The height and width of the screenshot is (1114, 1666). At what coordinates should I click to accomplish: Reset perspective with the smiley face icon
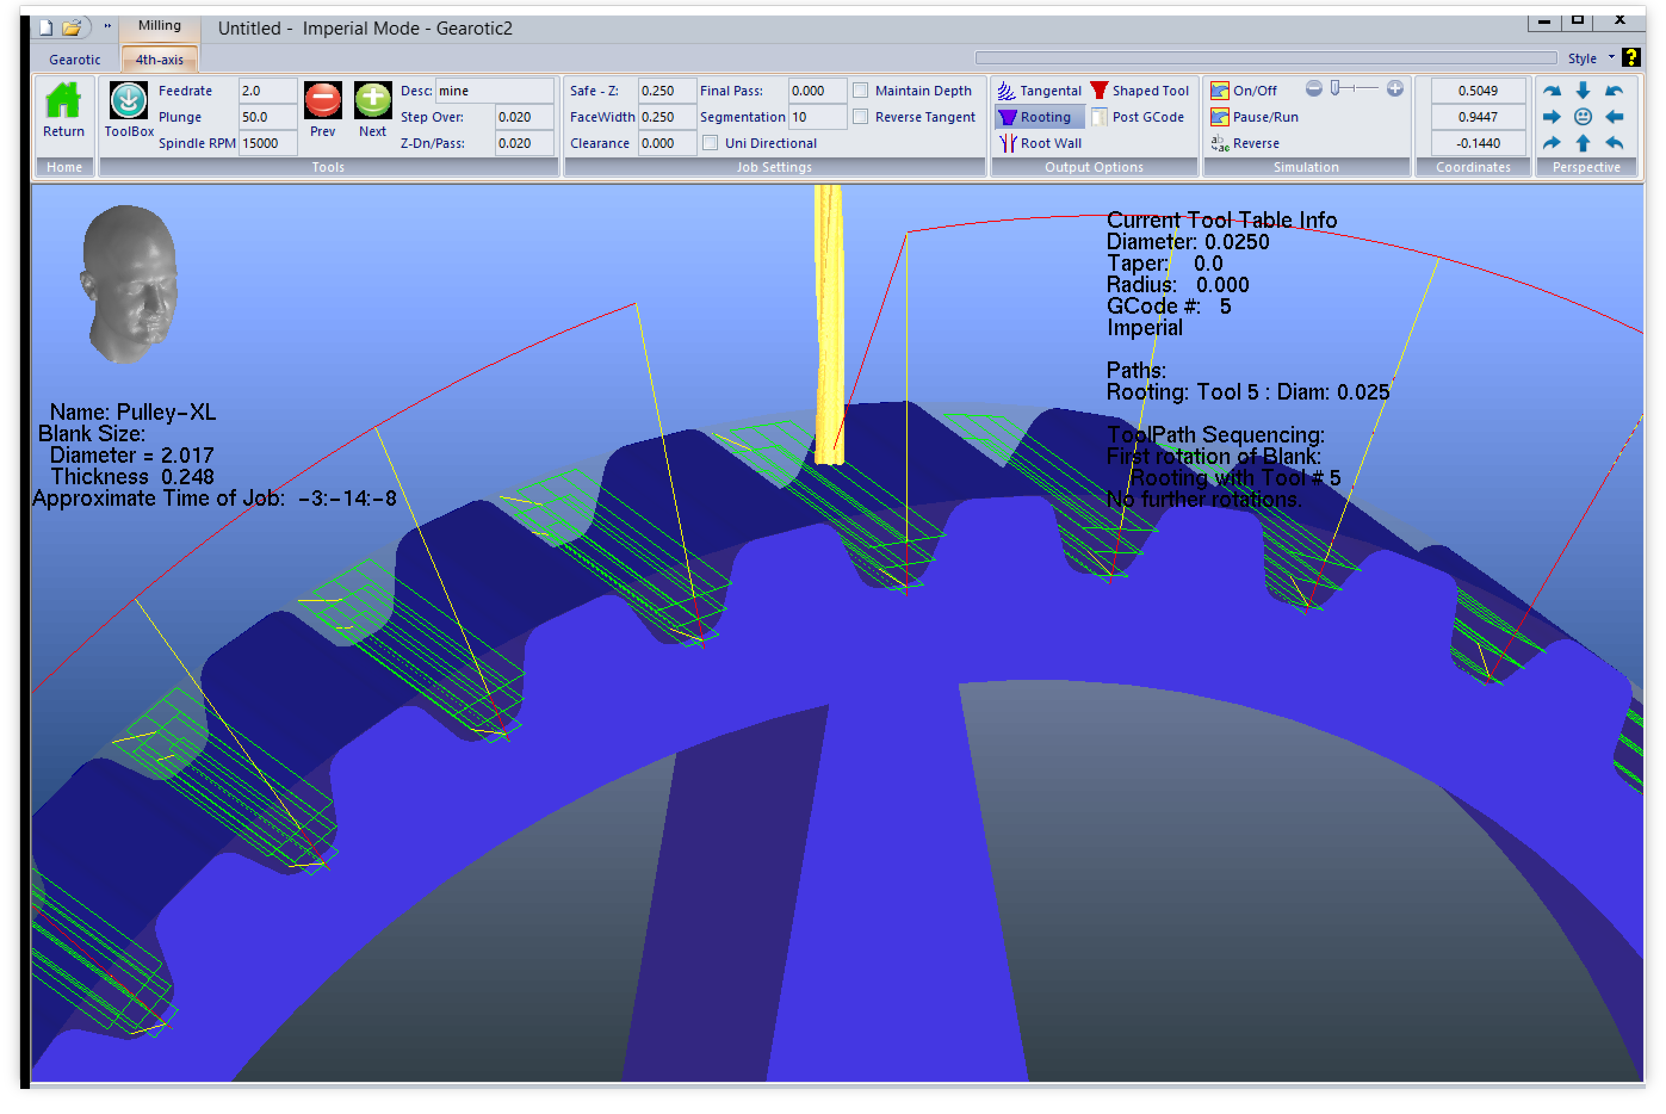click(1583, 117)
